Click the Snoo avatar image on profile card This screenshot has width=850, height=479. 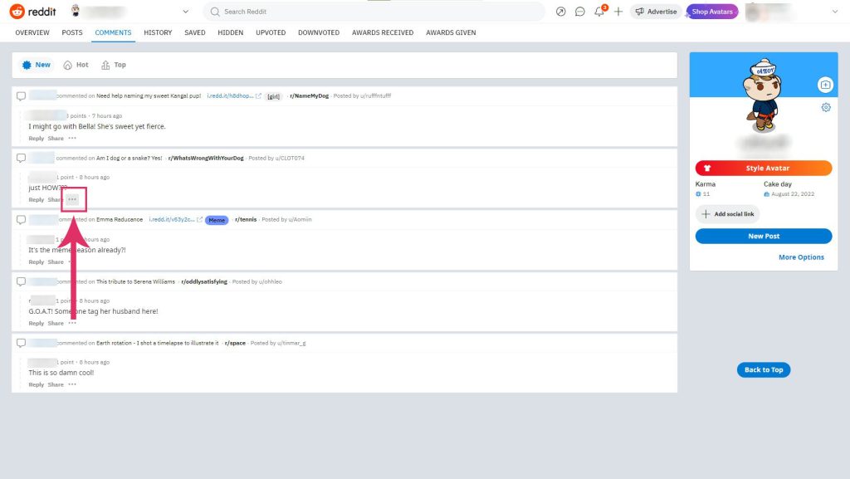pos(763,95)
